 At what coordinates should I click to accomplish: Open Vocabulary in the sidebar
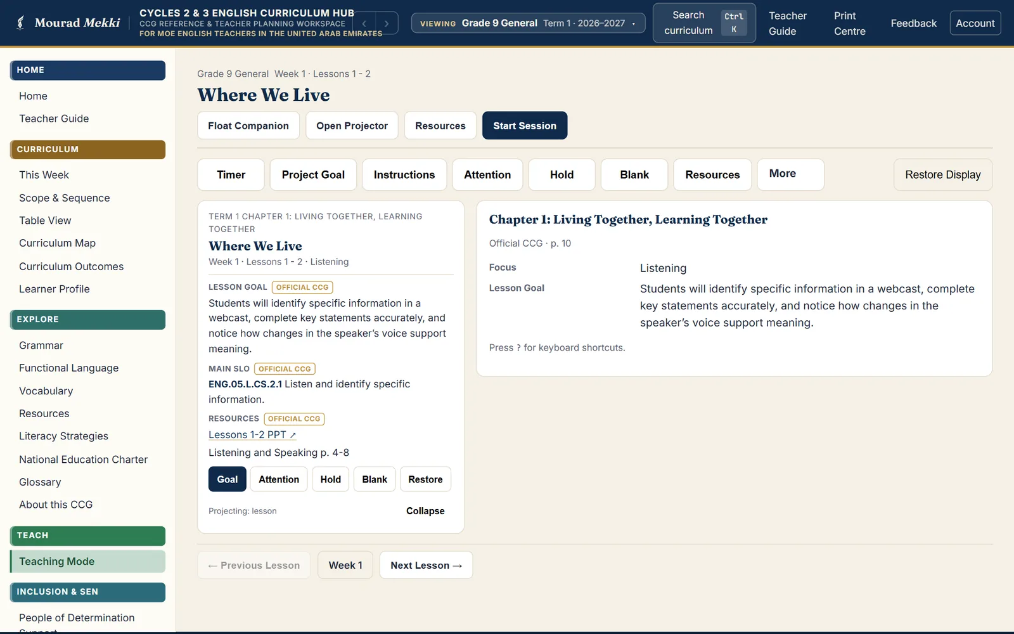click(x=46, y=391)
